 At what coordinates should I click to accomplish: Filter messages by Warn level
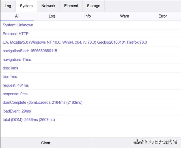click(124, 16)
